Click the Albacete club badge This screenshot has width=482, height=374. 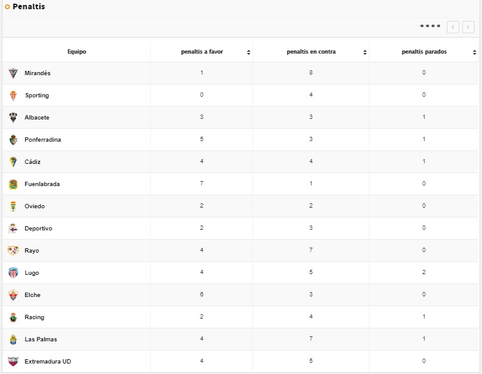coord(14,118)
